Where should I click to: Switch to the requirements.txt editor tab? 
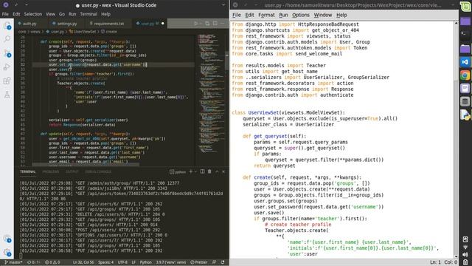(108, 24)
